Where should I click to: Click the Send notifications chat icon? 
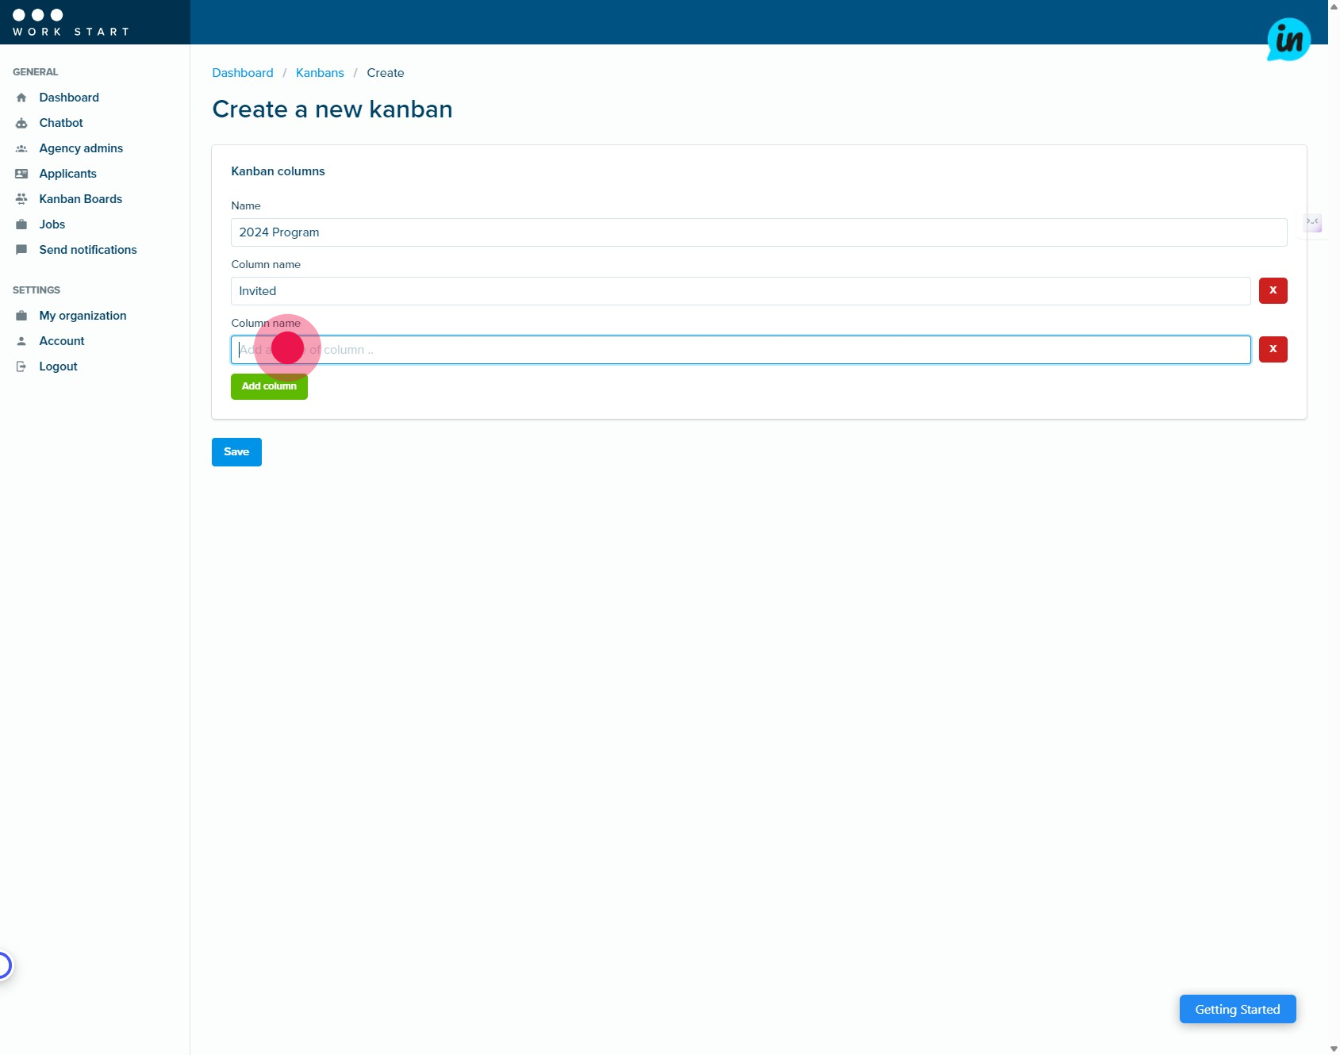coord(21,250)
